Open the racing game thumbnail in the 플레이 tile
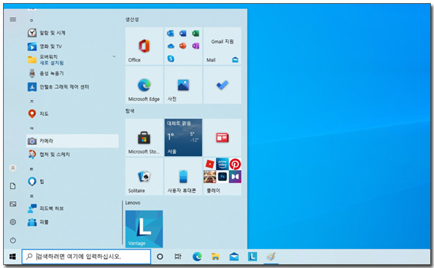The width and height of the screenshot is (434, 268). point(210,177)
